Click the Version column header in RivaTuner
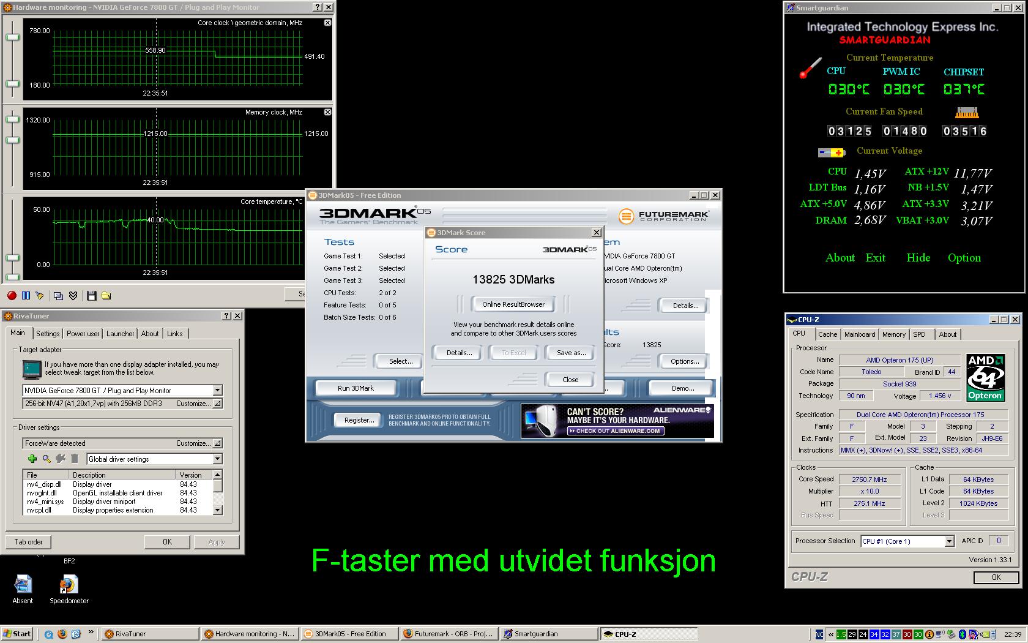1028x643 pixels. (194, 475)
